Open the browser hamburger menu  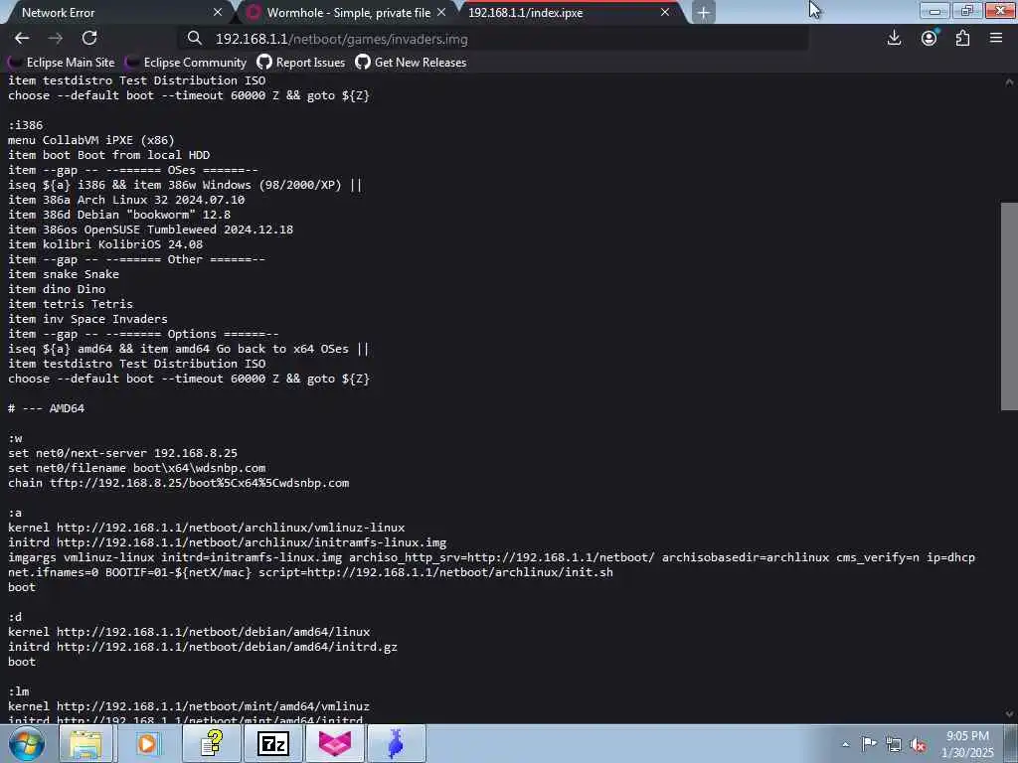click(996, 39)
